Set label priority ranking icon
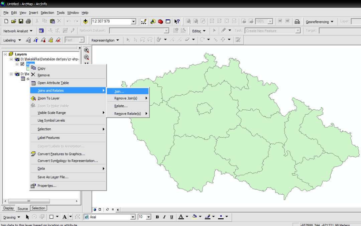 36,40
